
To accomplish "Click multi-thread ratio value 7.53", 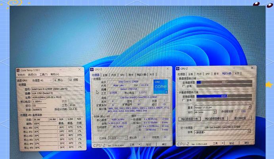I will 243,111.
